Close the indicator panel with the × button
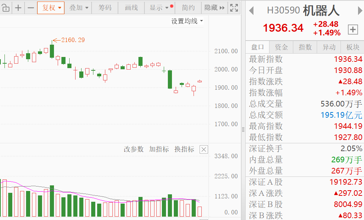The height and width of the screenshot is (220, 364). coord(204,149)
